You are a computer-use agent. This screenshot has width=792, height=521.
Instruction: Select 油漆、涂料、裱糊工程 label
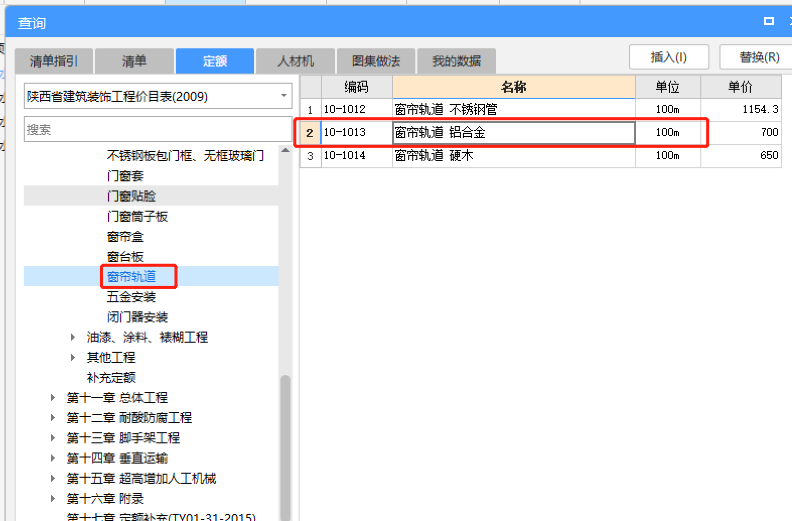coord(147,337)
